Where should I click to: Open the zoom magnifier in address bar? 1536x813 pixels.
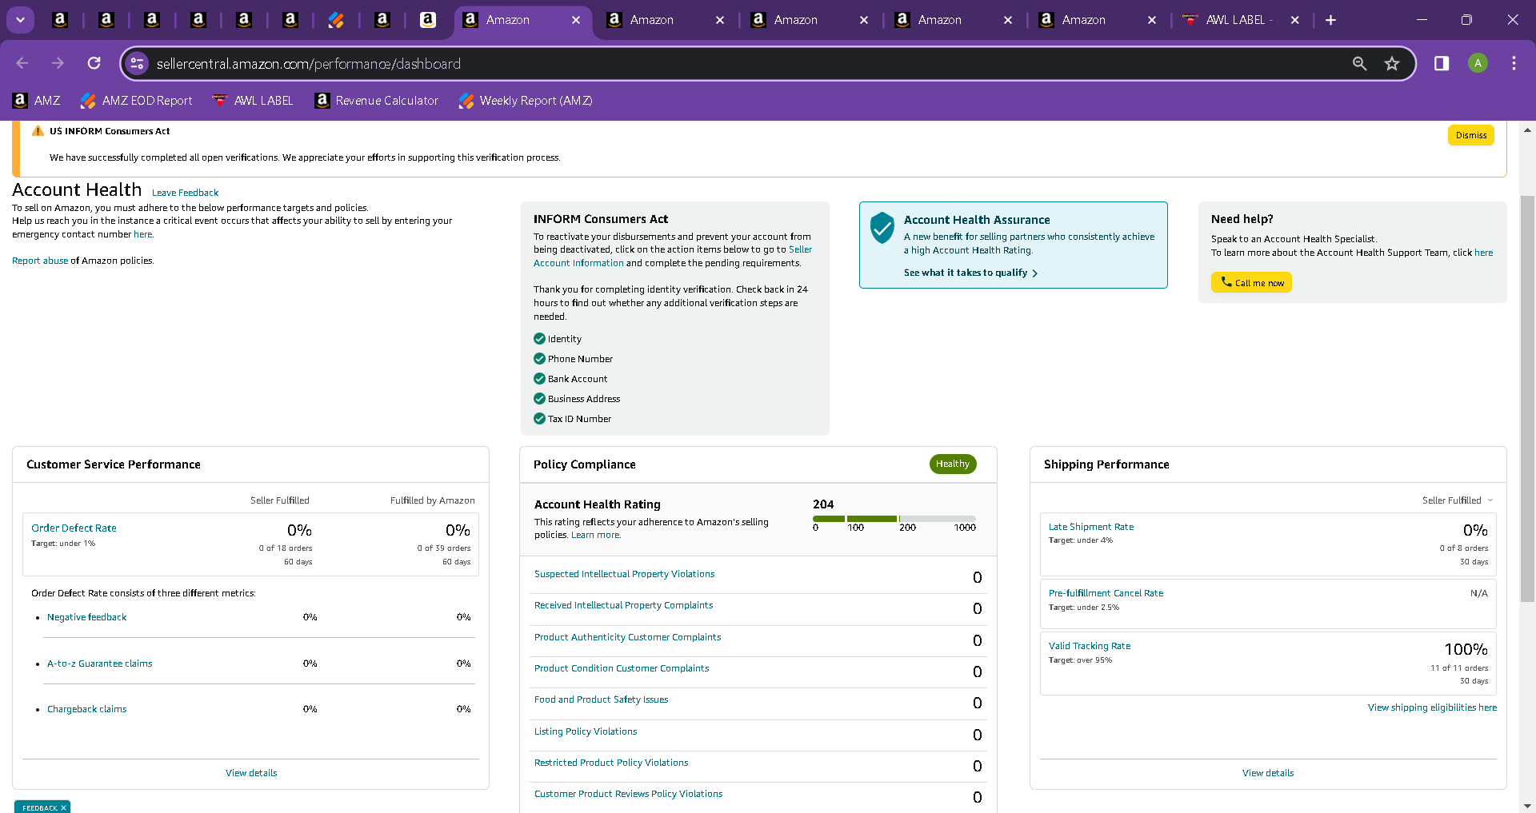pyautogui.click(x=1359, y=63)
